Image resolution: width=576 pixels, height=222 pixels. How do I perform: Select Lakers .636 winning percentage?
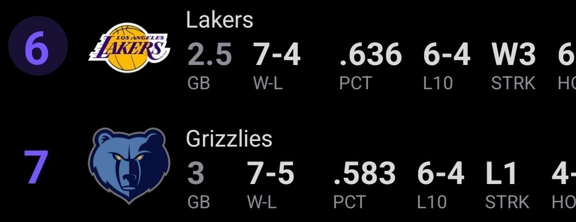tap(370, 55)
